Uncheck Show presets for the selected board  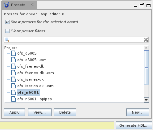click(7, 22)
